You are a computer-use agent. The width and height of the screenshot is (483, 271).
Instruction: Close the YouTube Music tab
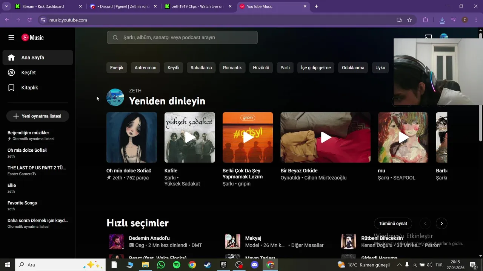305,6
